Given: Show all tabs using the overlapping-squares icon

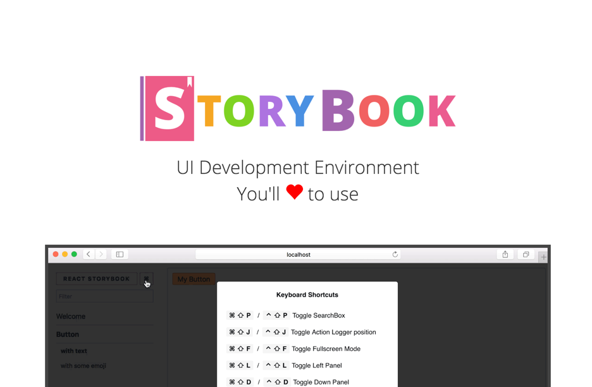Looking at the screenshot, I should pos(525,254).
